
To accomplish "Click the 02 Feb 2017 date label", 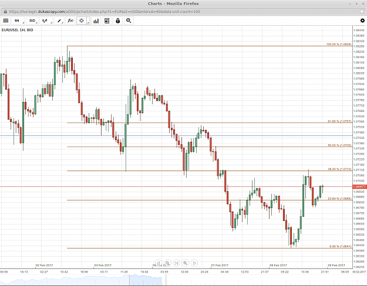I will (x=44, y=265).
